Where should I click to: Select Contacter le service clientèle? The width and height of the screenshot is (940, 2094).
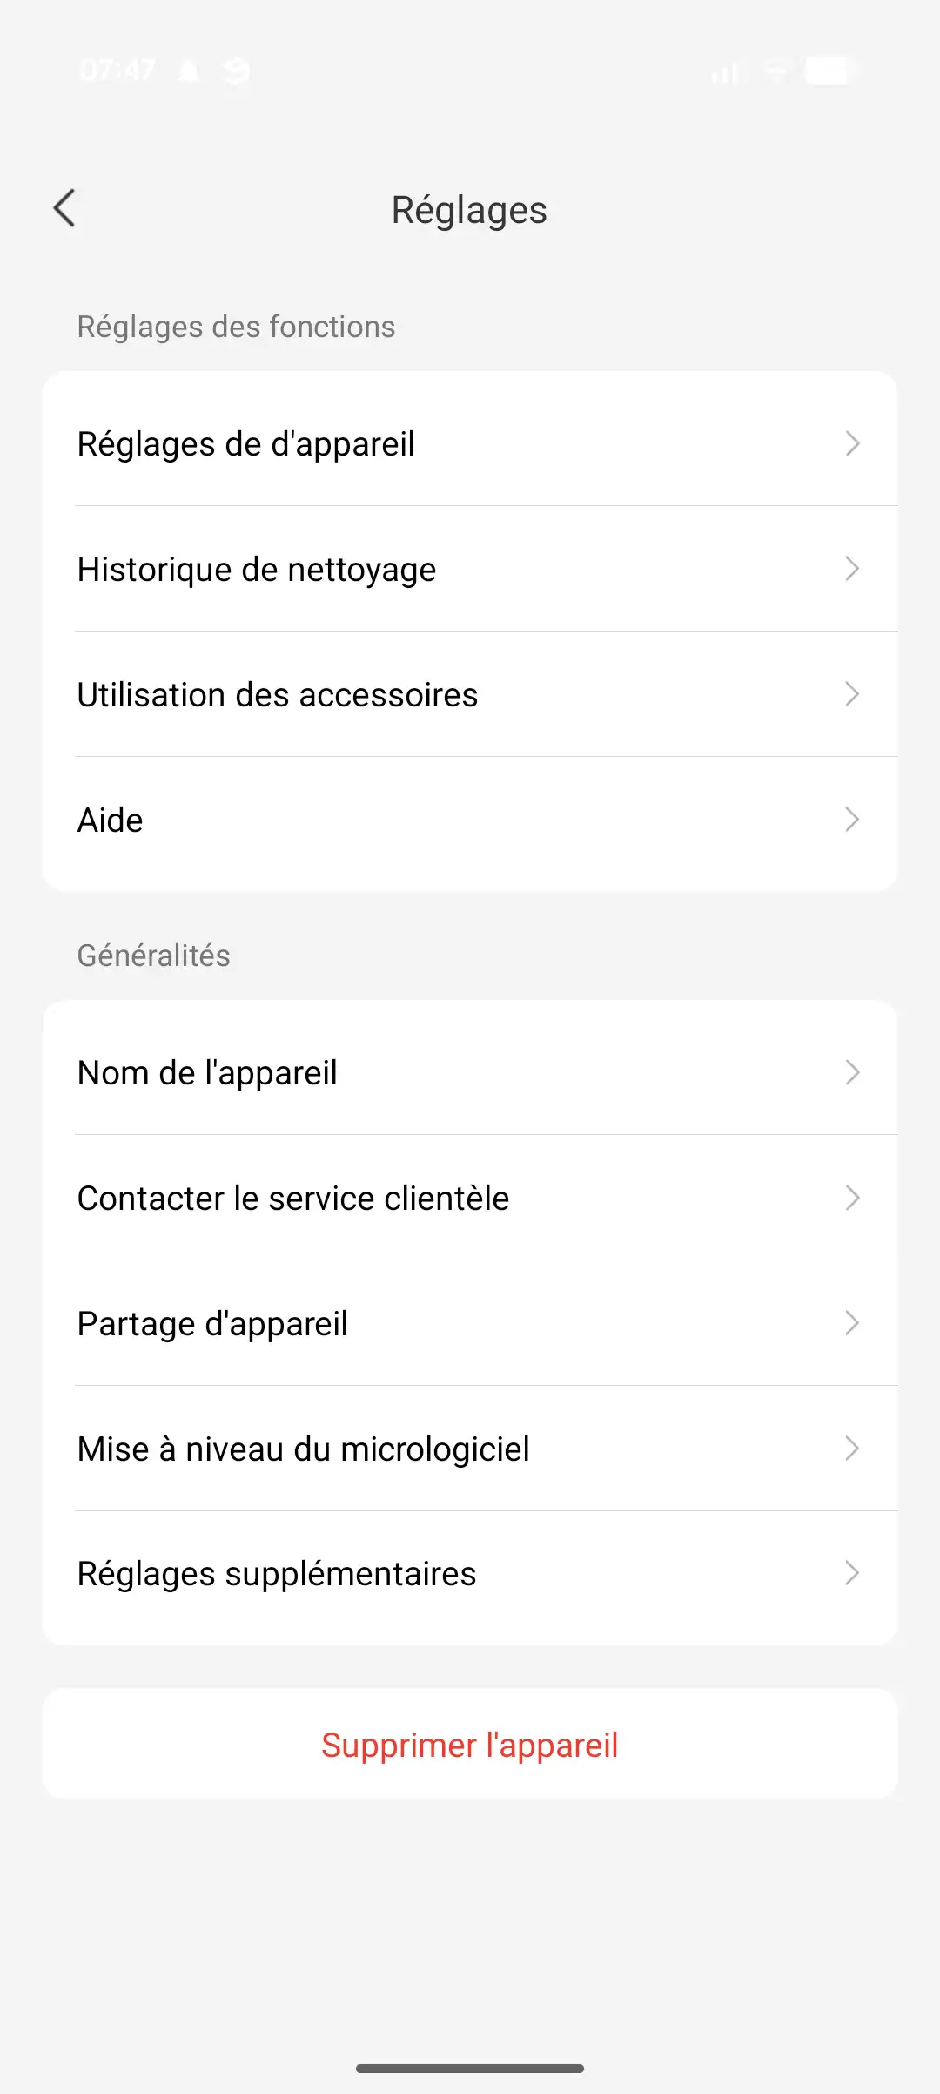coord(293,1199)
